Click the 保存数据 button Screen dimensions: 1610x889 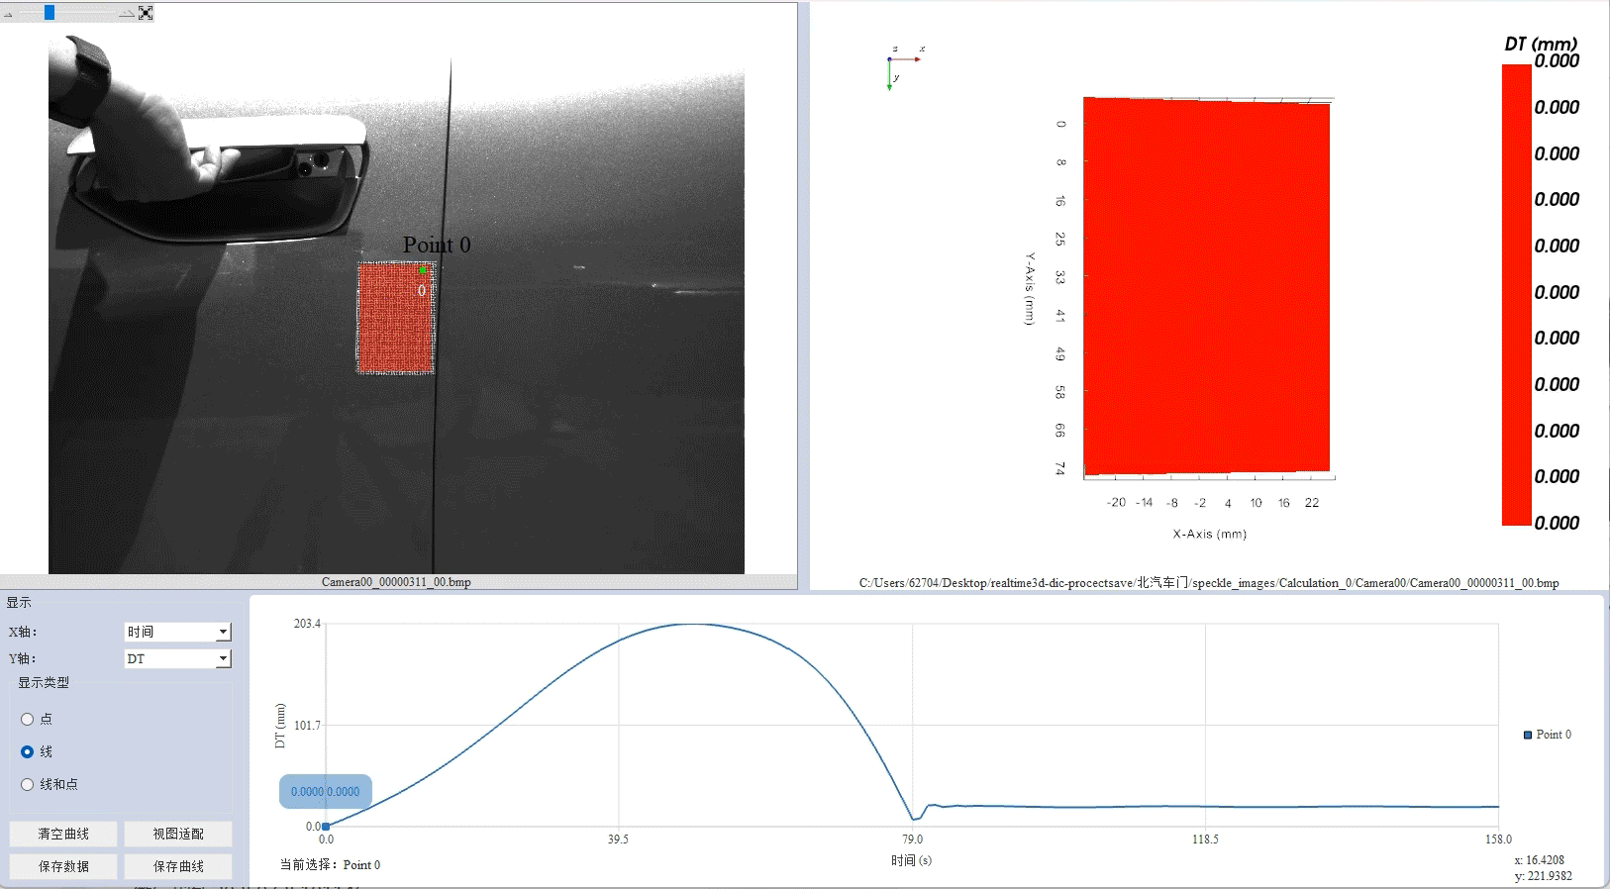[63, 866]
